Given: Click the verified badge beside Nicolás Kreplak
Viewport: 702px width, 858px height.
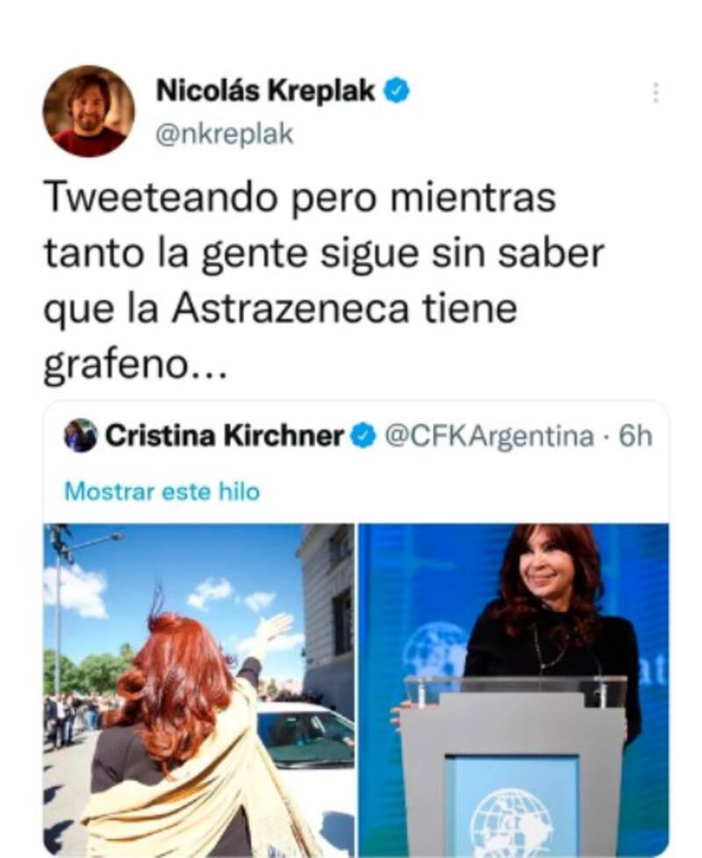Looking at the screenshot, I should pyautogui.click(x=398, y=91).
